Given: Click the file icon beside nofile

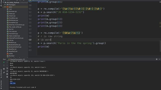Looking at the screenshot, I should coord(8,53).
